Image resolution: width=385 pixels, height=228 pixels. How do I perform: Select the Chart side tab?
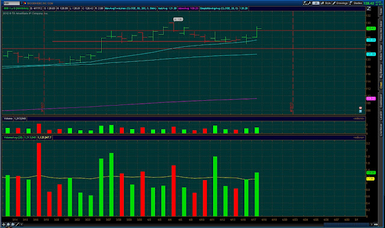tap(381, 85)
